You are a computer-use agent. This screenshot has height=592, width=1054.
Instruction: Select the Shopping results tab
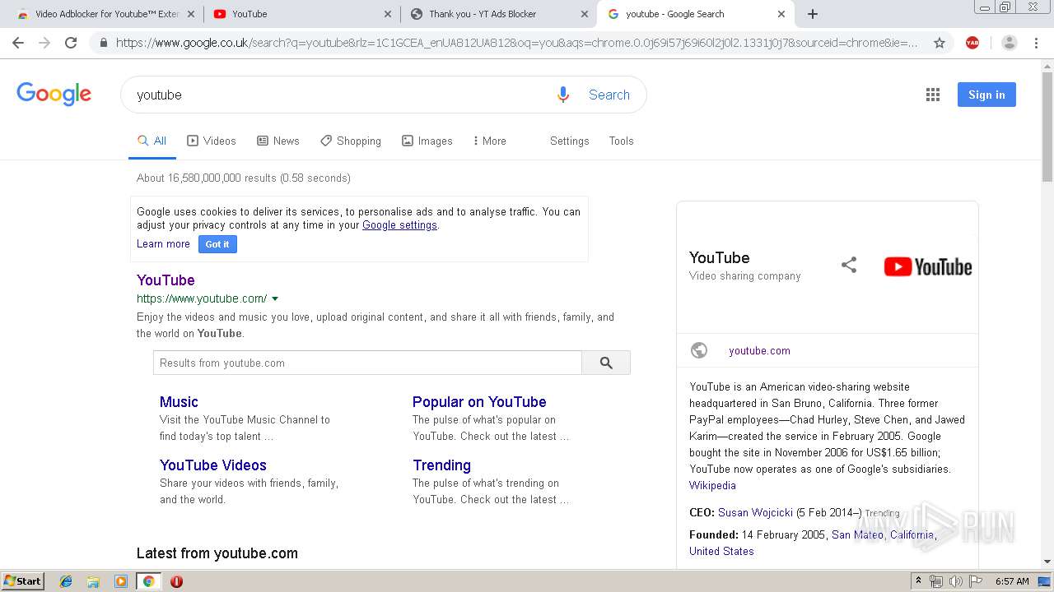pyautogui.click(x=351, y=141)
